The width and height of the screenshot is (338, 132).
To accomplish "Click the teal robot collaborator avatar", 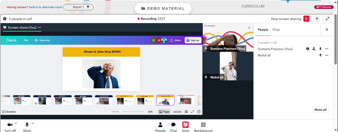I will coord(164,40).
